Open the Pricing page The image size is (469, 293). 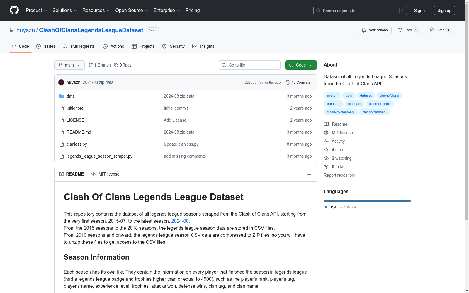pos(193,11)
